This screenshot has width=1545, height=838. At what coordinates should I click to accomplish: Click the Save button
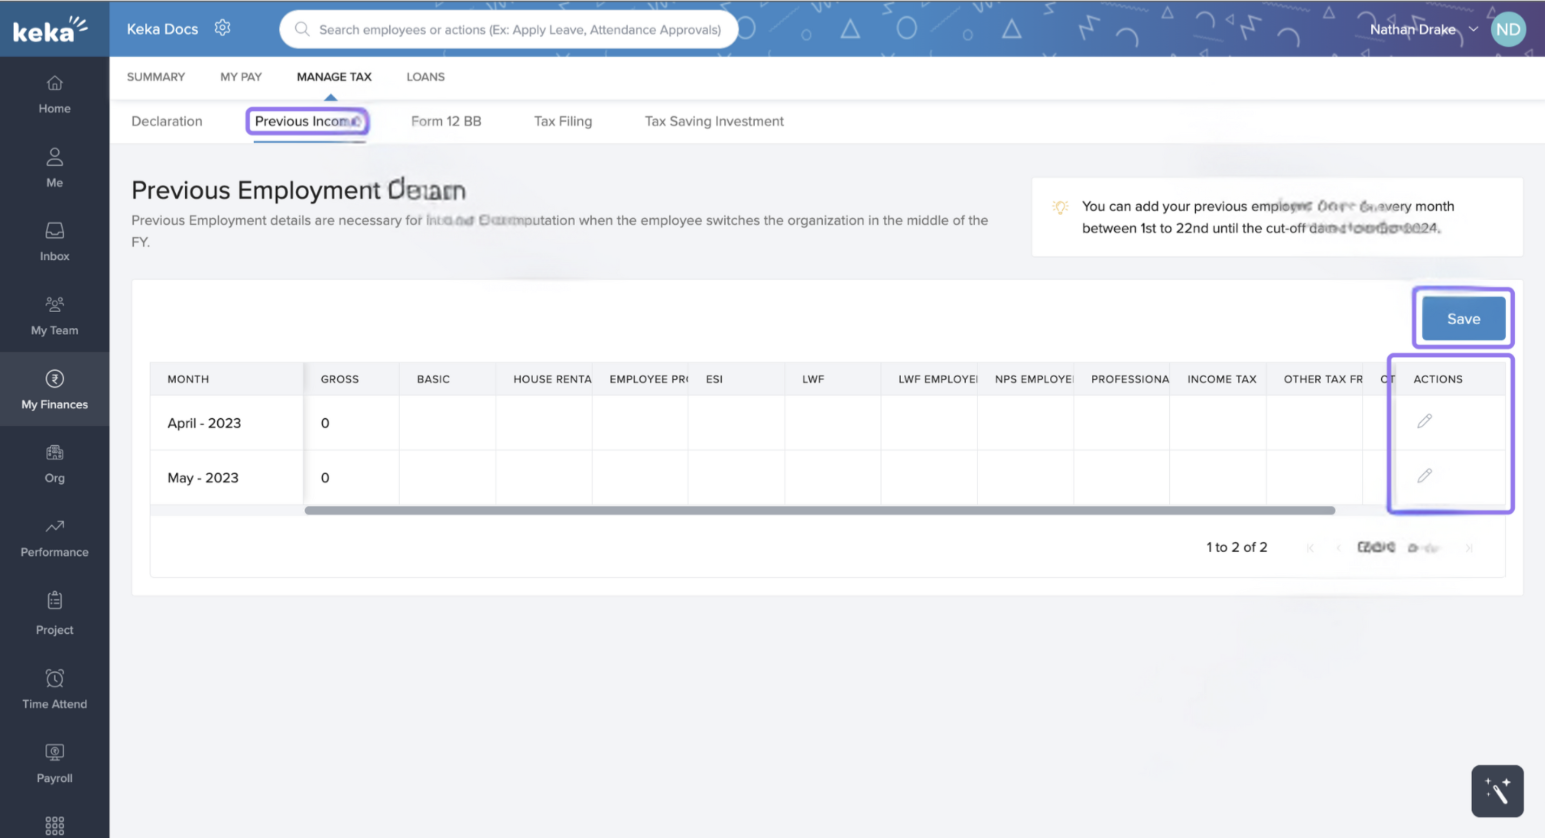tap(1463, 318)
